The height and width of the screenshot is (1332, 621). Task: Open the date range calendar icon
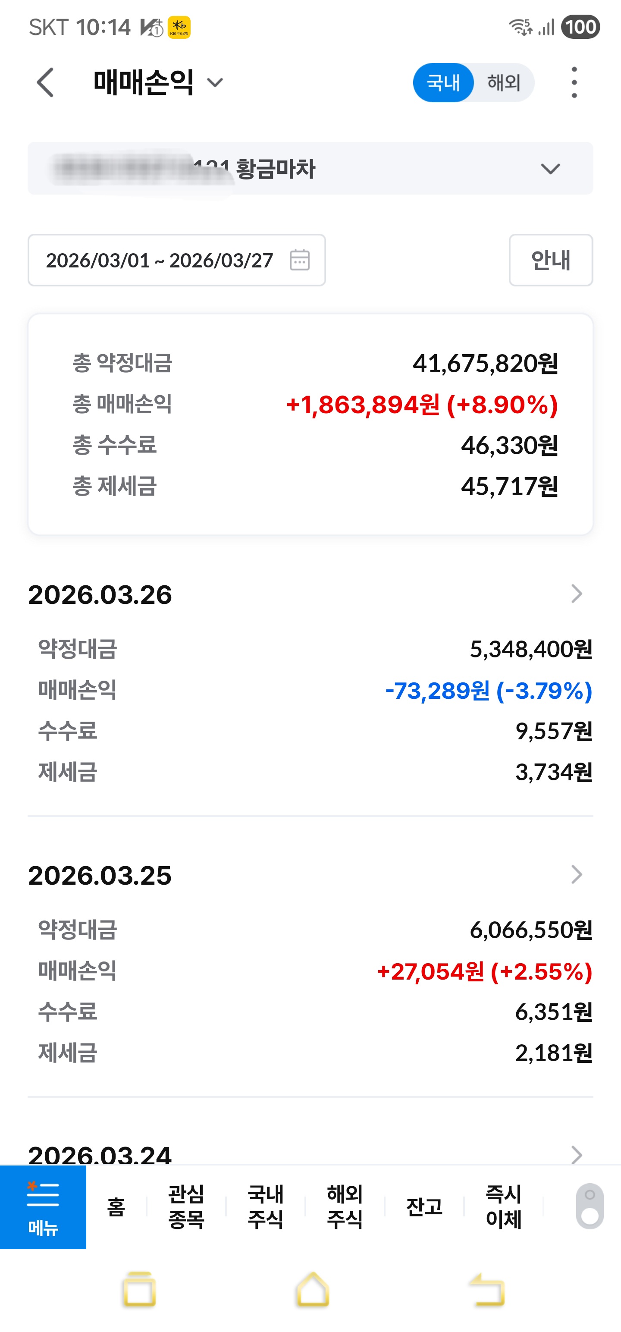300,260
